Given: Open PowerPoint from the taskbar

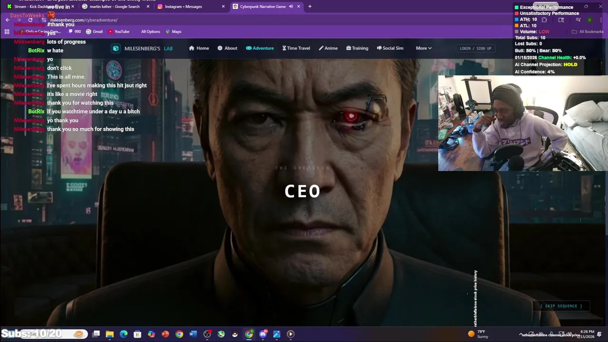Looking at the screenshot, I should (165, 334).
